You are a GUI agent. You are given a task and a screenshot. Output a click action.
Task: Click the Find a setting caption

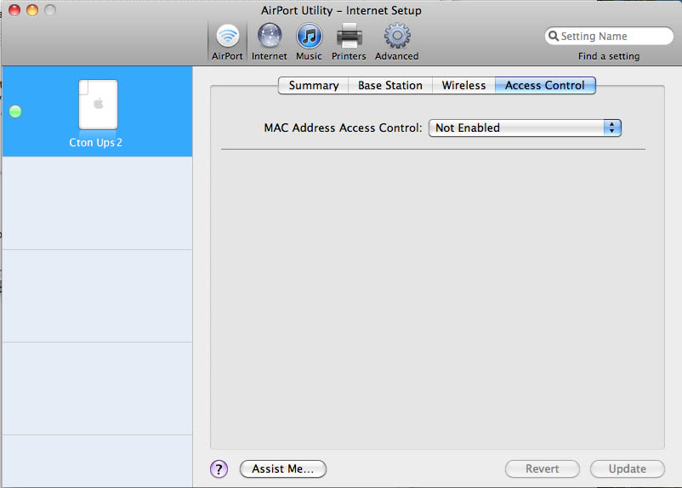609,56
